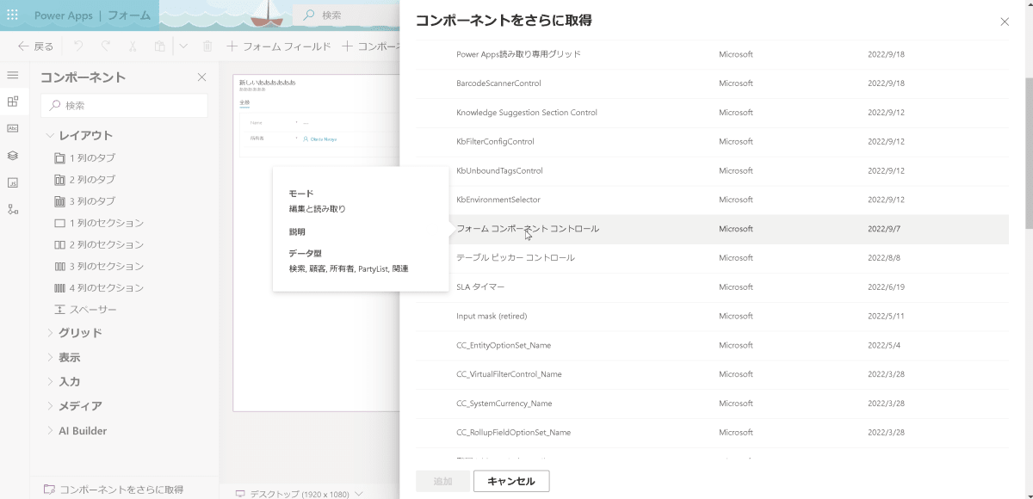Add a form field via フォーム フィールド

tap(279, 46)
